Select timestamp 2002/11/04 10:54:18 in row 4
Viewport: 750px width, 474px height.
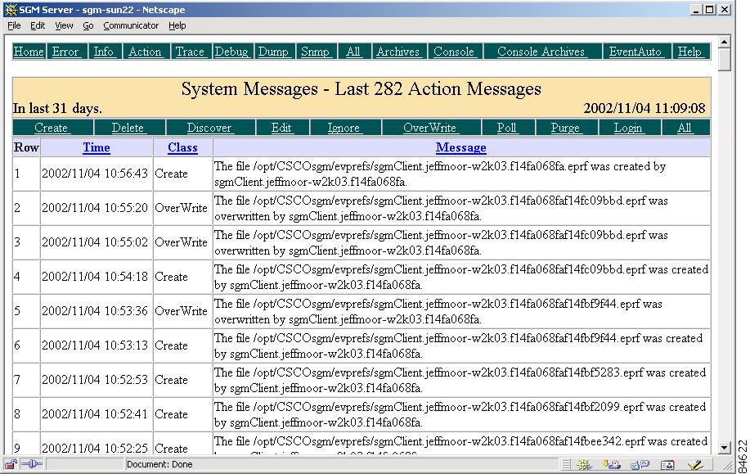(x=95, y=277)
